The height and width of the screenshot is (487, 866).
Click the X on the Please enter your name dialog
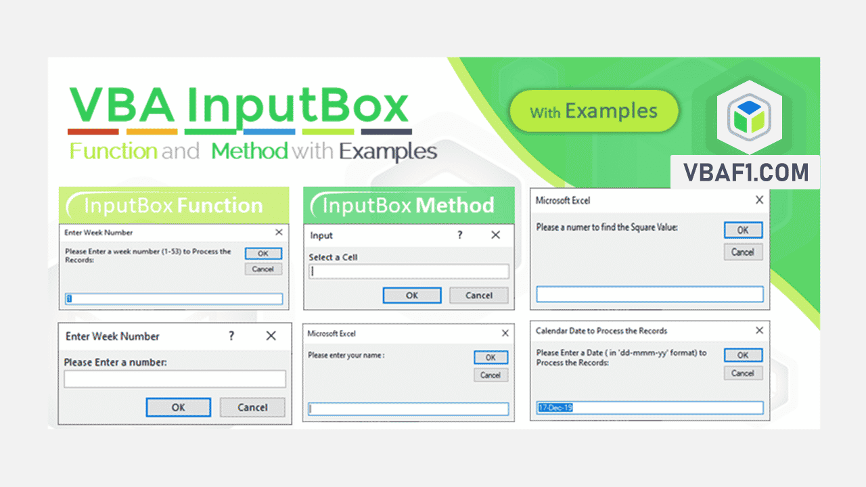pyautogui.click(x=504, y=333)
